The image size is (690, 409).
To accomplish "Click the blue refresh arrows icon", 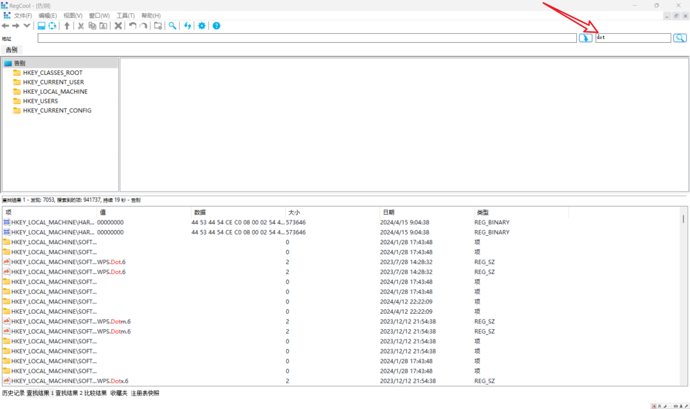I will point(187,26).
